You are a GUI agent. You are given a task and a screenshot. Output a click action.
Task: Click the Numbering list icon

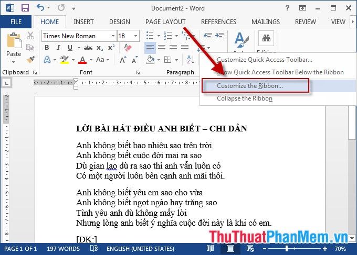point(168,36)
